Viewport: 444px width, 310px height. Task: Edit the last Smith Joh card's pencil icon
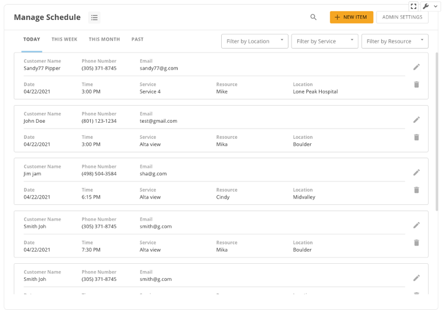[x=416, y=278]
